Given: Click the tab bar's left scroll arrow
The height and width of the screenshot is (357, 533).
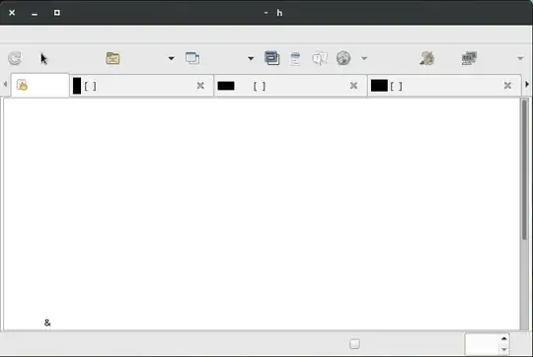Looking at the screenshot, I should click(x=5, y=84).
